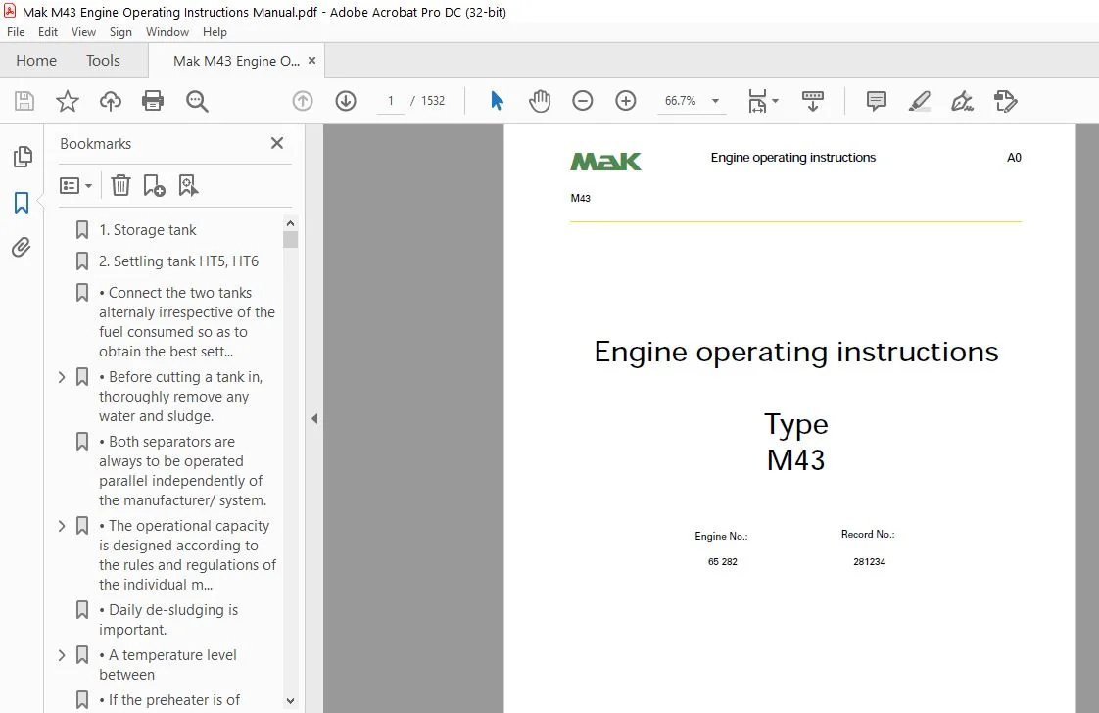
Task: Open the Stamp tool
Action: pos(1005,101)
